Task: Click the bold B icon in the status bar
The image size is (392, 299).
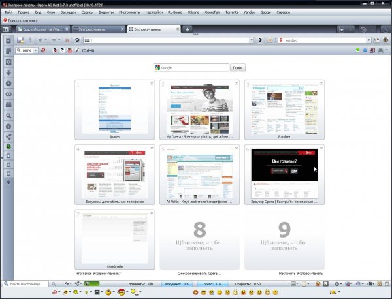Action: (326, 284)
